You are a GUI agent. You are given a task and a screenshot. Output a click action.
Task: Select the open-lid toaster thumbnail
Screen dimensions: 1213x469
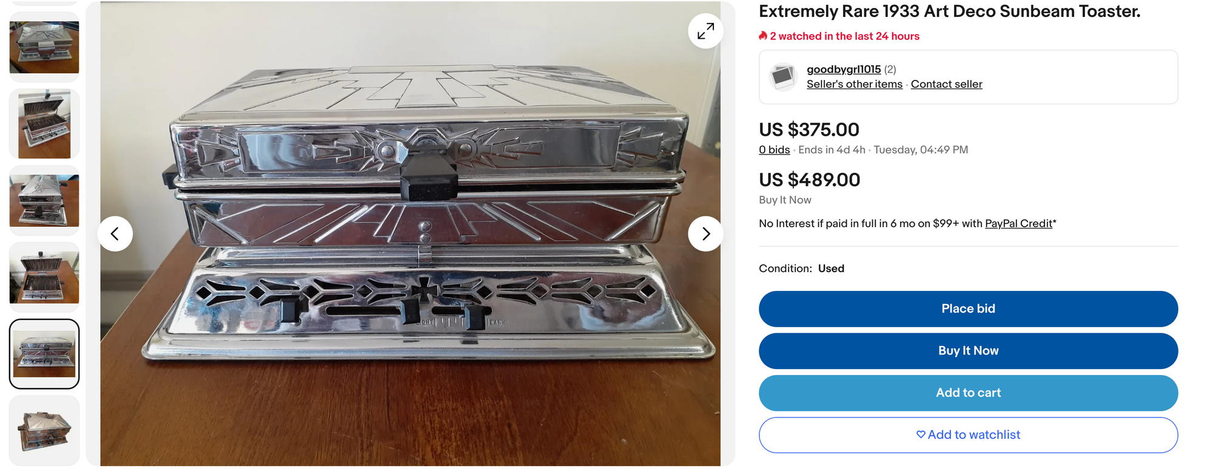click(x=44, y=124)
